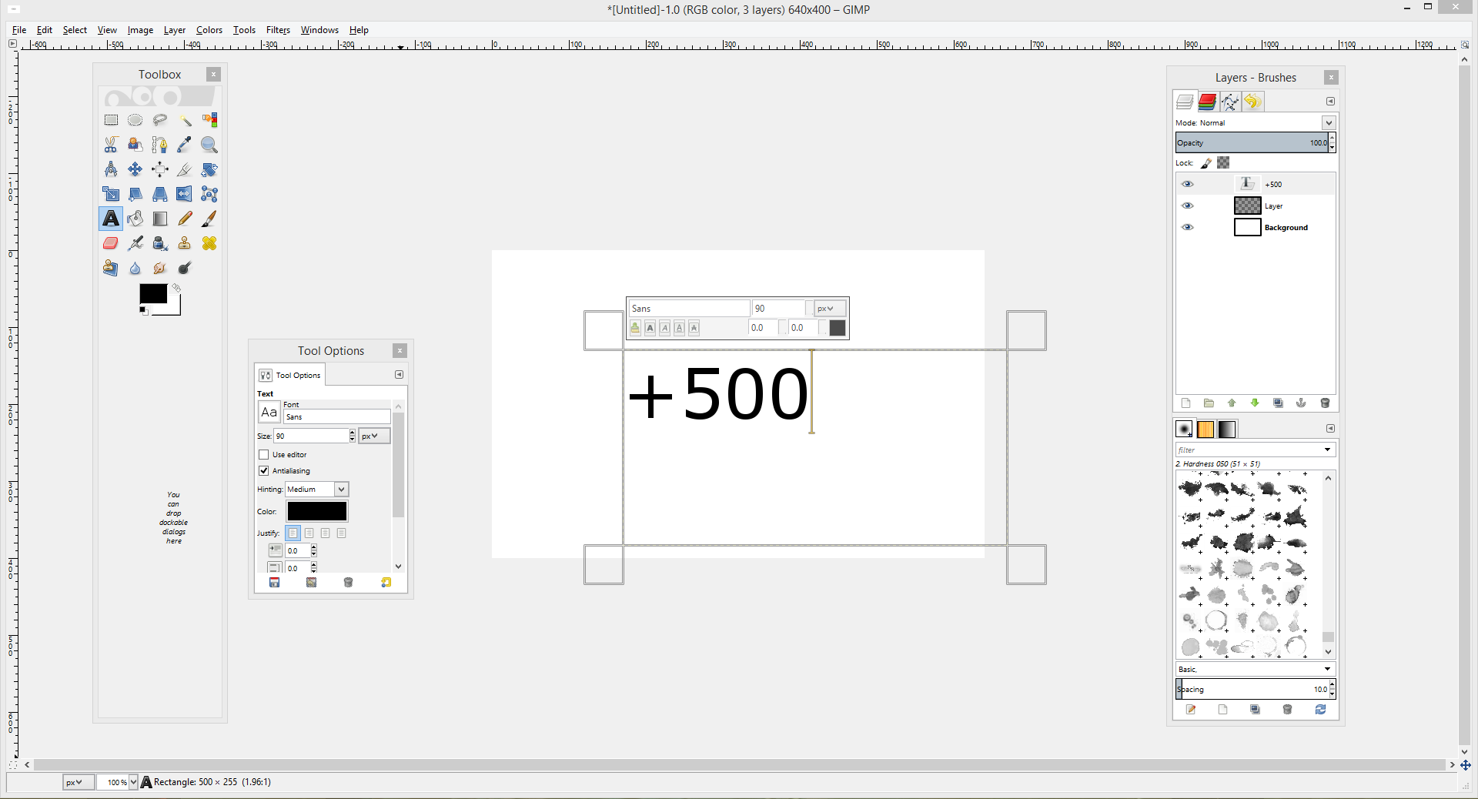
Task: Open the px unit dropdown on the canvas text toolbar
Action: pyautogui.click(x=830, y=309)
